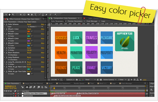Open the Active Camera dropdown
Viewport: 158px width, 102px height.
[x=110, y=80]
